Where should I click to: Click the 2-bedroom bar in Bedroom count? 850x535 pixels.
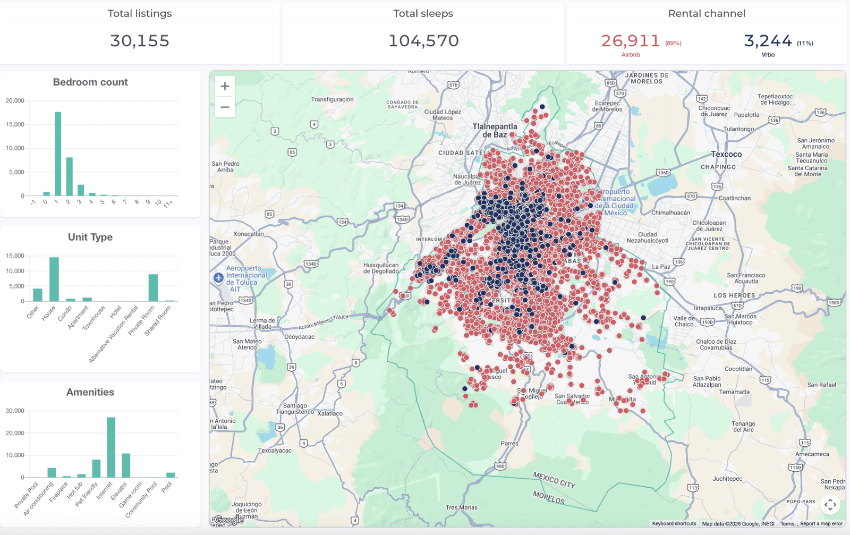[x=69, y=176]
